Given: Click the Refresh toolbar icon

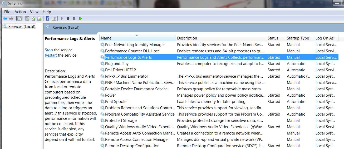Looking at the screenshot, I should (x=33, y=18).
